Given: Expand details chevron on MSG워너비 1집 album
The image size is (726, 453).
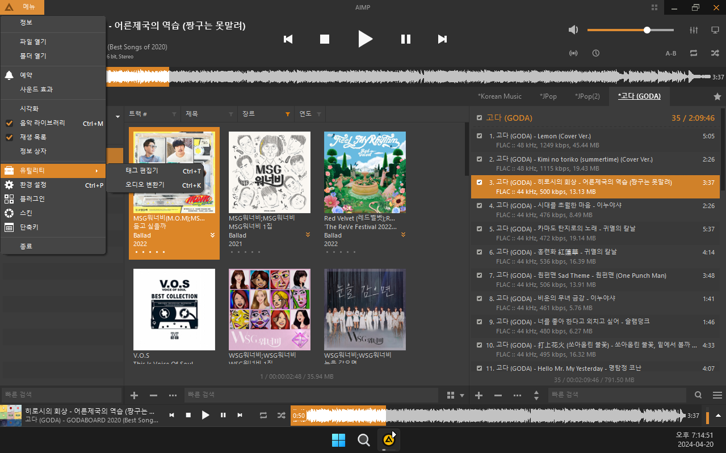Looking at the screenshot, I should pyautogui.click(x=308, y=235).
